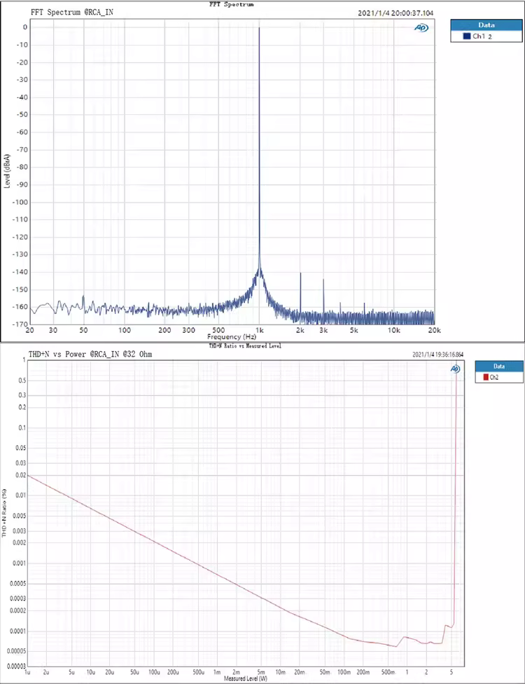Click the "THD+N Ratio vs Measured Level" heading
The width and height of the screenshot is (525, 684).
[x=245, y=346]
